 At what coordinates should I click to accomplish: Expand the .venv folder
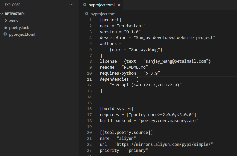pyautogui.click(x=6, y=20)
